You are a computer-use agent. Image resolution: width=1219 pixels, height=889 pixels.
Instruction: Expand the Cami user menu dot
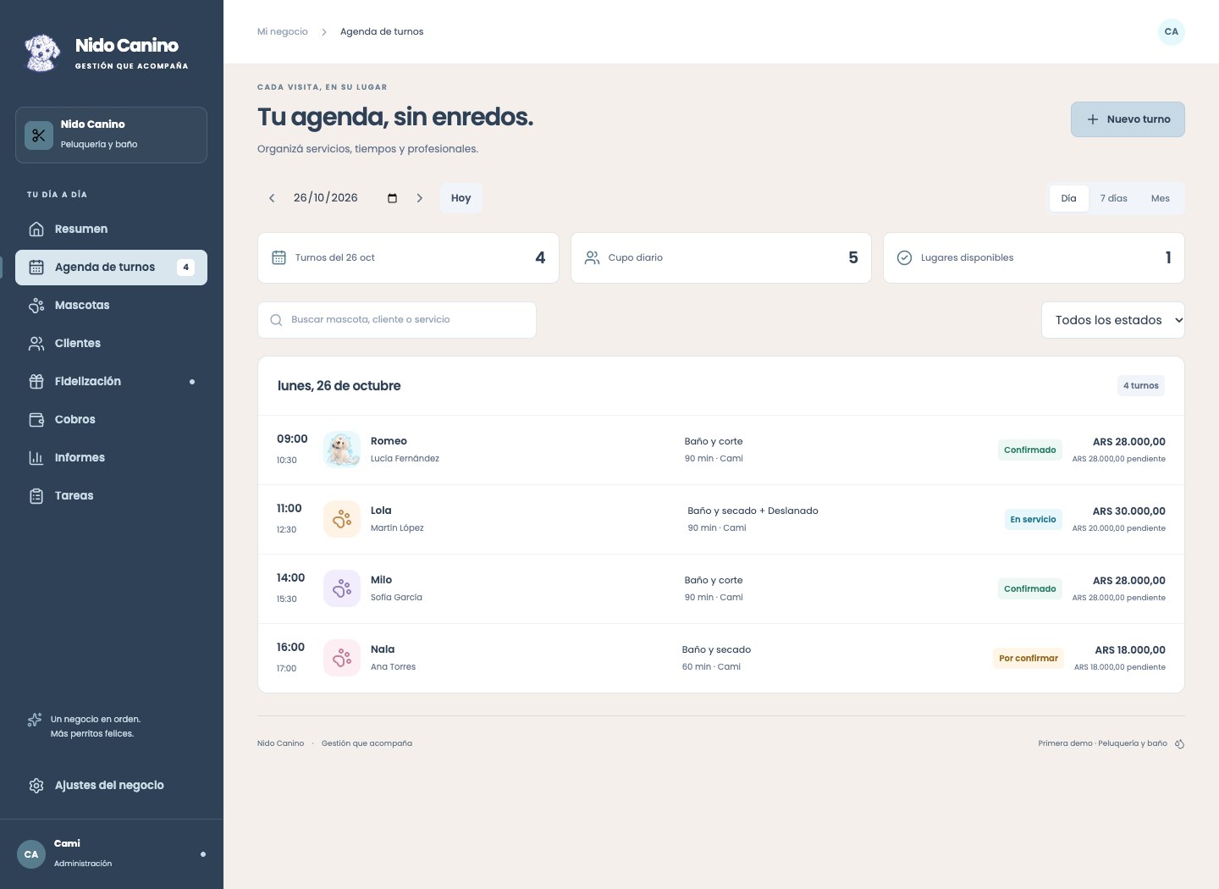tap(203, 854)
